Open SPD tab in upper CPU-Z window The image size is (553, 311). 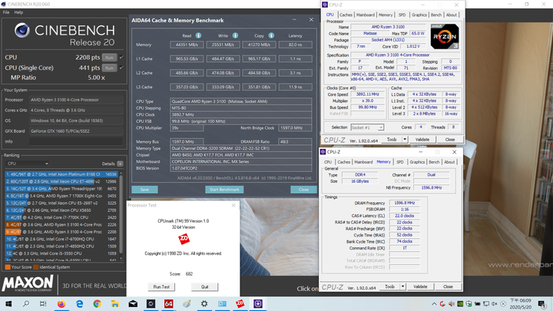(x=402, y=15)
